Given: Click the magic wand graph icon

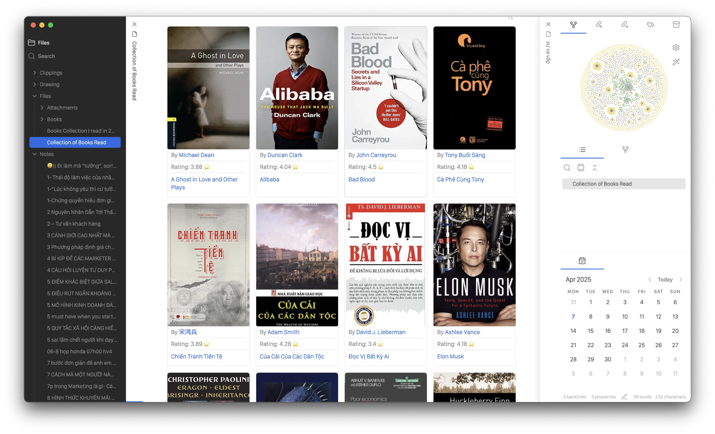Looking at the screenshot, I should click(676, 62).
